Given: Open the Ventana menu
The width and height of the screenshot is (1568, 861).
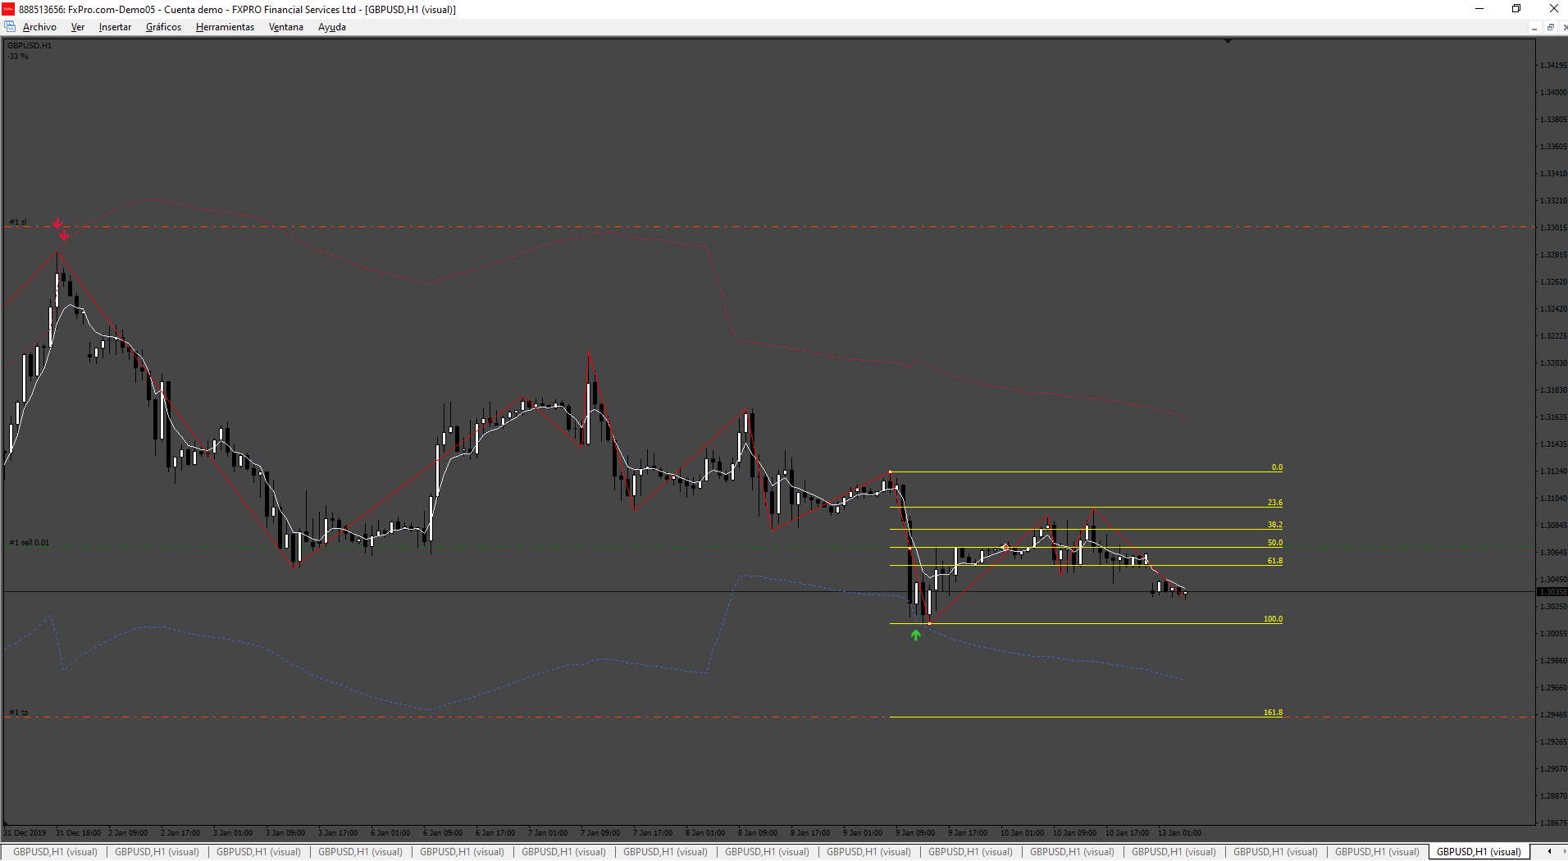Looking at the screenshot, I should [285, 27].
